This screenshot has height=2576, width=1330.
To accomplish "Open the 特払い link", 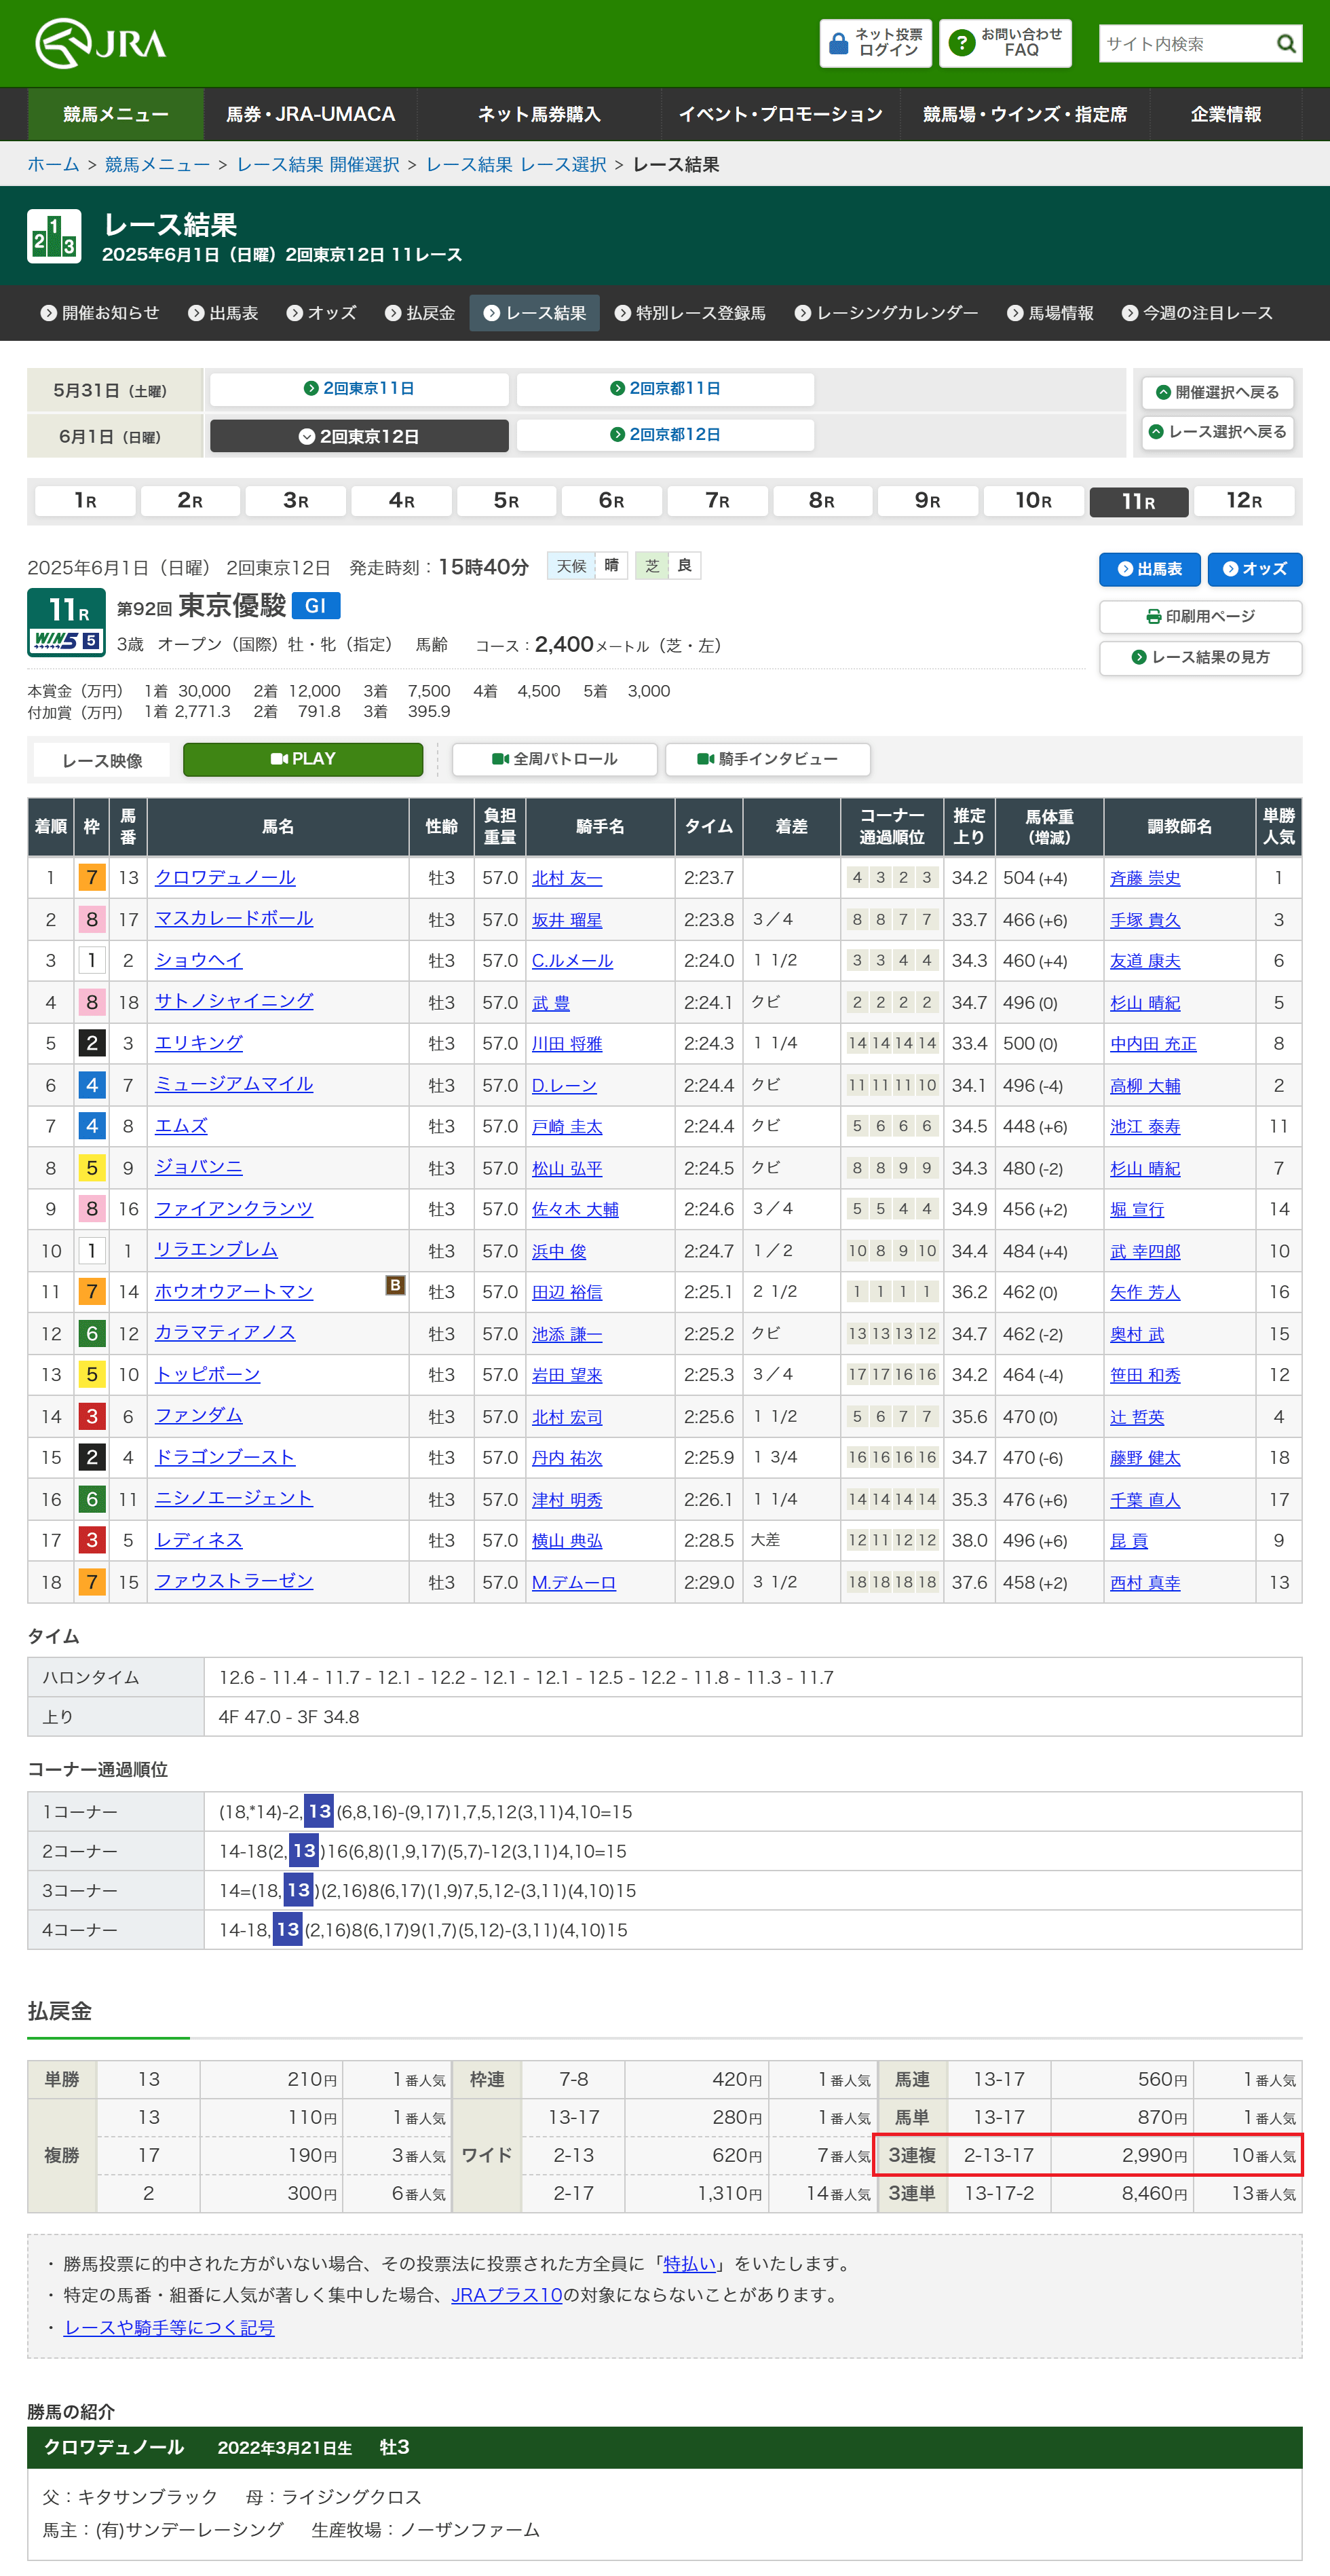I will point(689,2264).
